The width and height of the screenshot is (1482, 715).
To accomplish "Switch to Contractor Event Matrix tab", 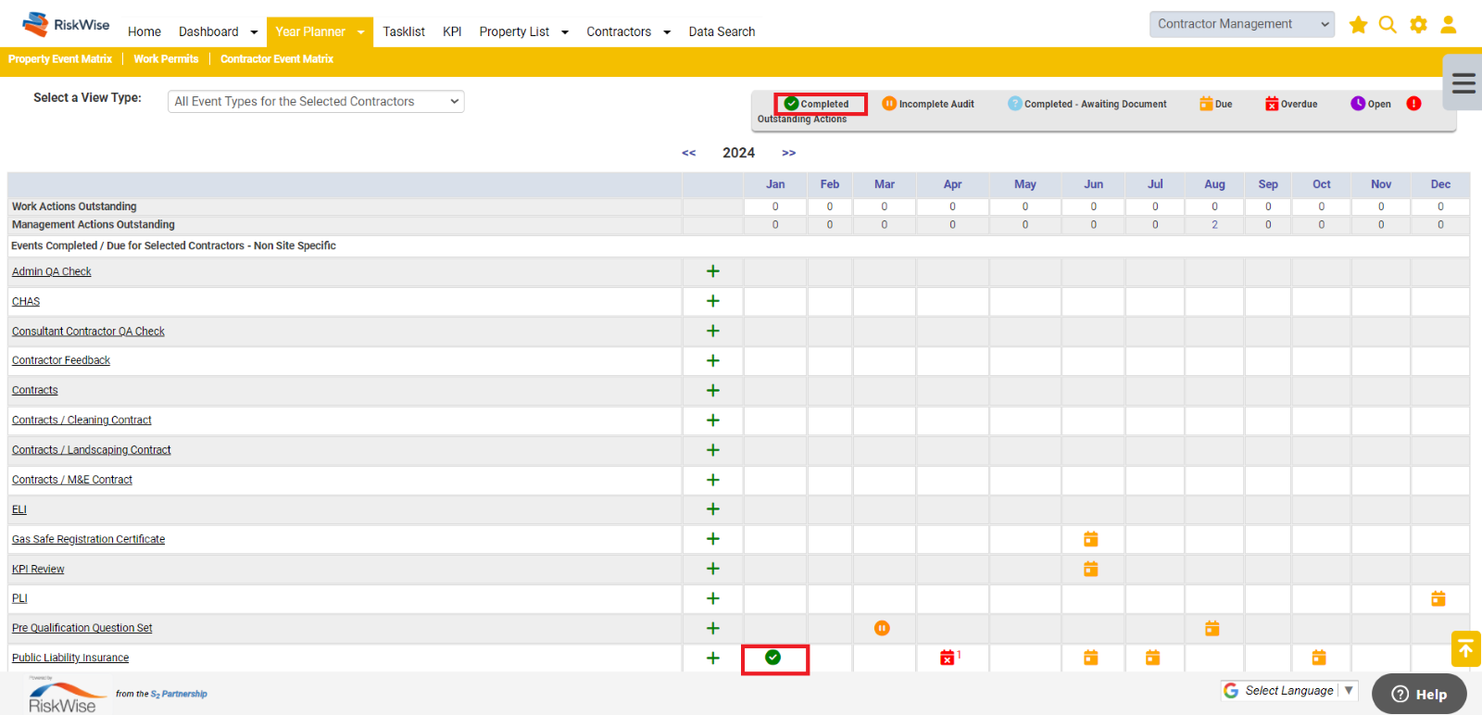I will tap(277, 59).
